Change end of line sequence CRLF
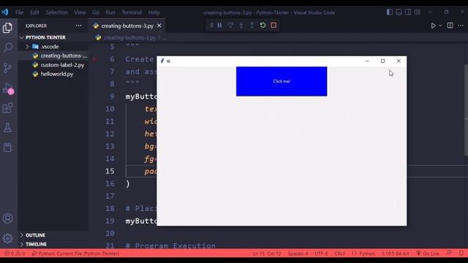Image resolution: width=468 pixels, height=263 pixels. 339,254
